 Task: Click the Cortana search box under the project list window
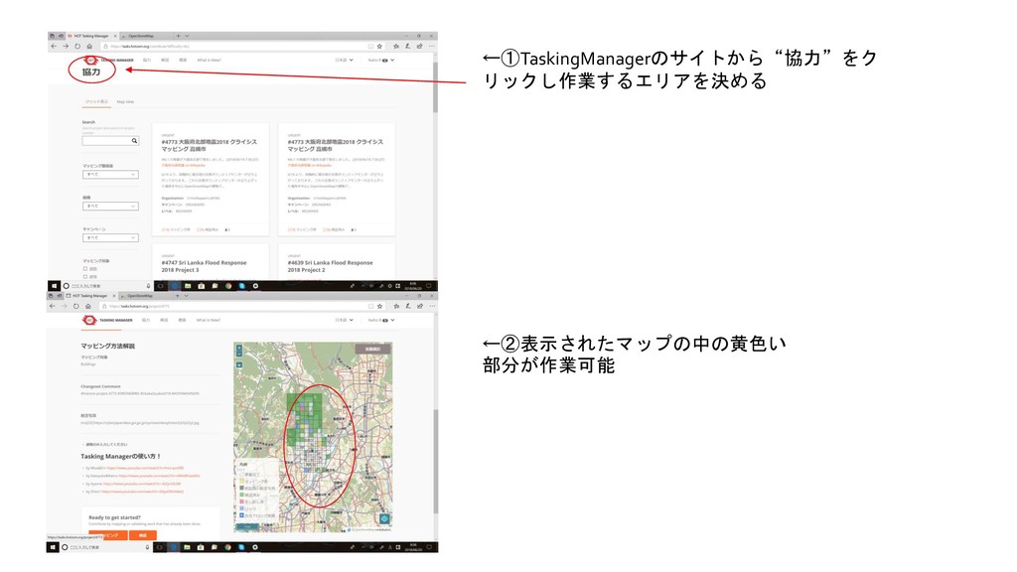pos(107,286)
